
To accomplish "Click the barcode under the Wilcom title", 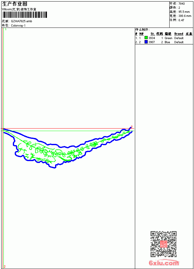I will [24, 15].
